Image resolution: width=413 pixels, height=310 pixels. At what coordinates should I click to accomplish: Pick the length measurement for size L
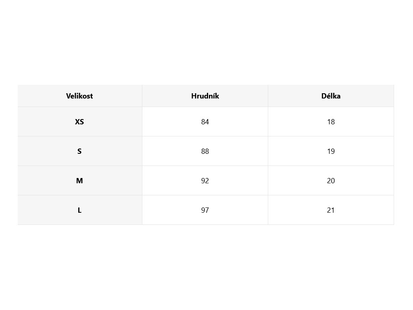pyautogui.click(x=331, y=210)
